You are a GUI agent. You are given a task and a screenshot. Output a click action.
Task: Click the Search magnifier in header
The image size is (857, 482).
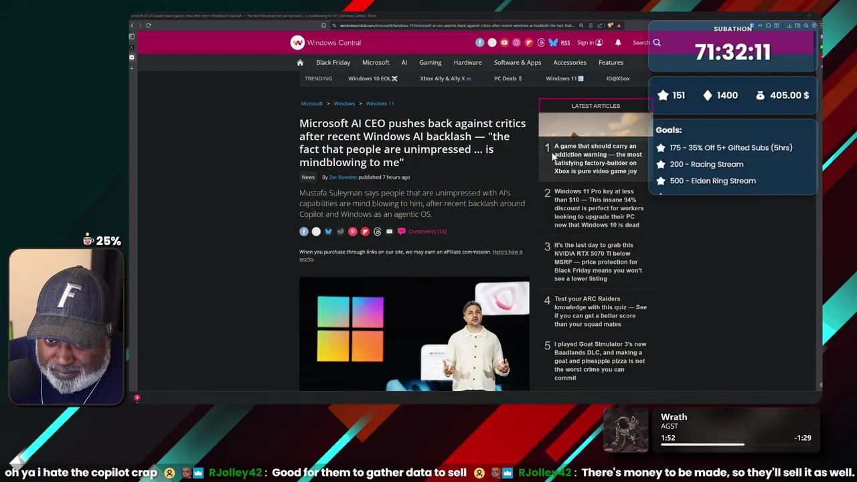(x=657, y=43)
